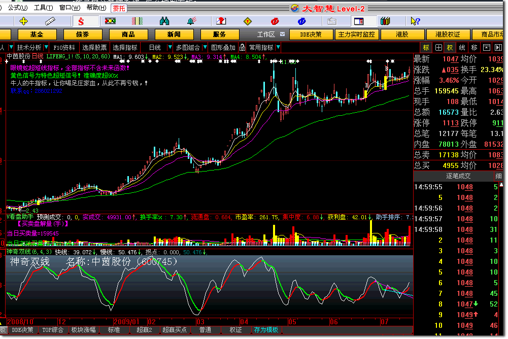Image resolution: width=508 pixels, height=339 pixels.
Task: Click 选择指标 select indicator
Action: [125, 48]
